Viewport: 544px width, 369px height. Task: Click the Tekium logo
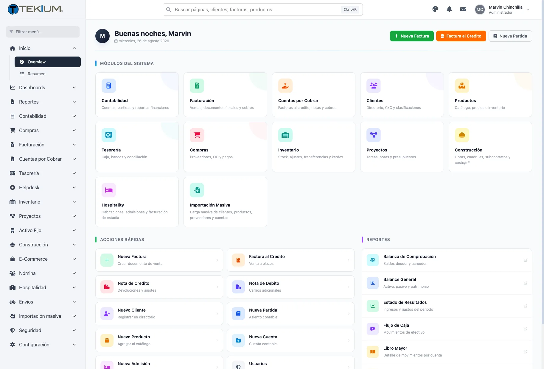(x=35, y=9)
